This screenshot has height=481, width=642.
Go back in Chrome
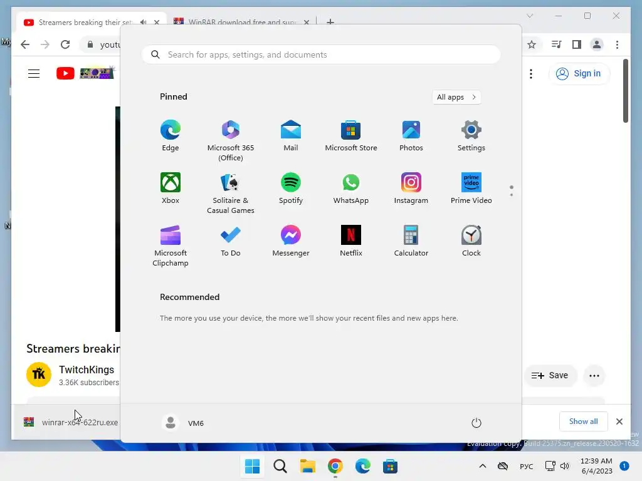[25, 44]
